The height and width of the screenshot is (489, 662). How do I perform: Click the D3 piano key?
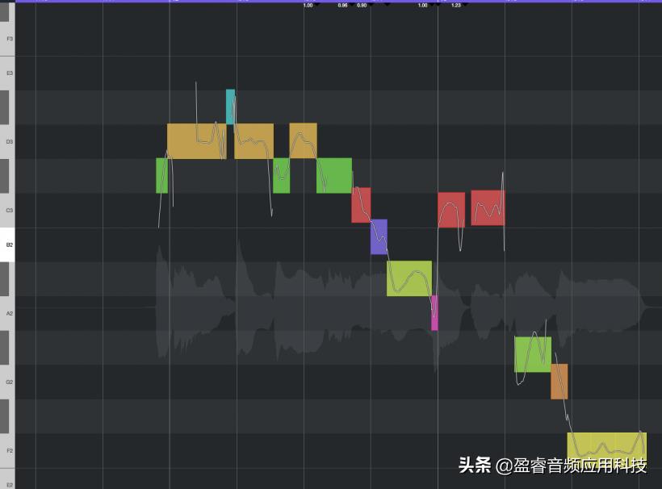[x=7, y=141]
